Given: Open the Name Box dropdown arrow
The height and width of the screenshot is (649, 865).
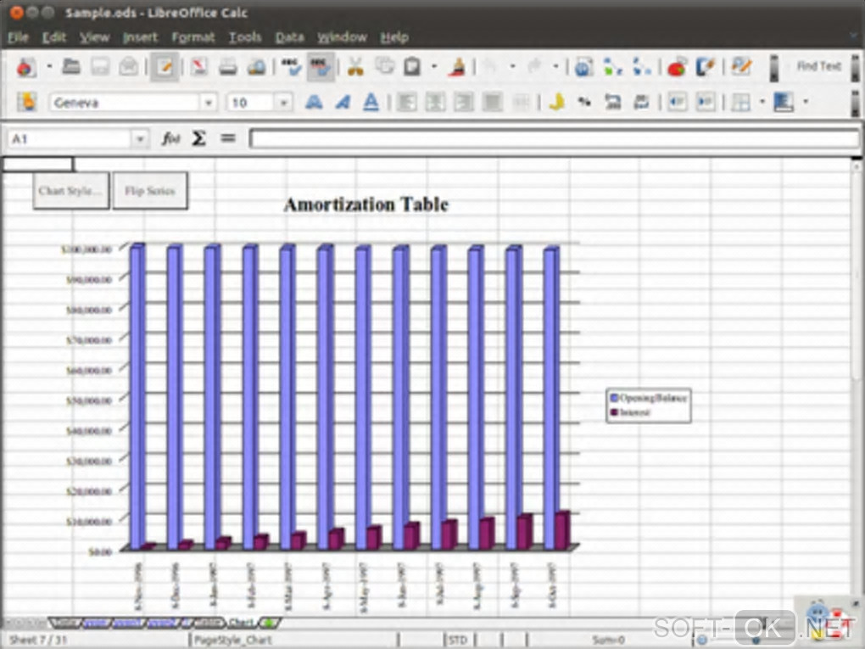Looking at the screenshot, I should pos(140,139).
